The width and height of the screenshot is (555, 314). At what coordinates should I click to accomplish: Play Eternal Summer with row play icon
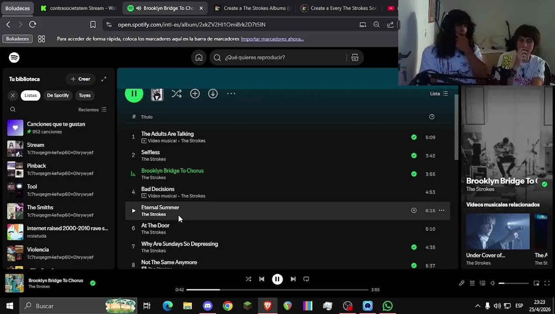[134, 211]
